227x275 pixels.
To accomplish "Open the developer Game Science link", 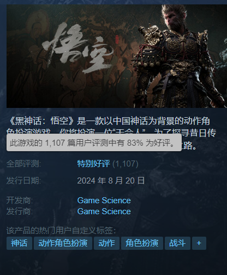I will pos(104,200).
